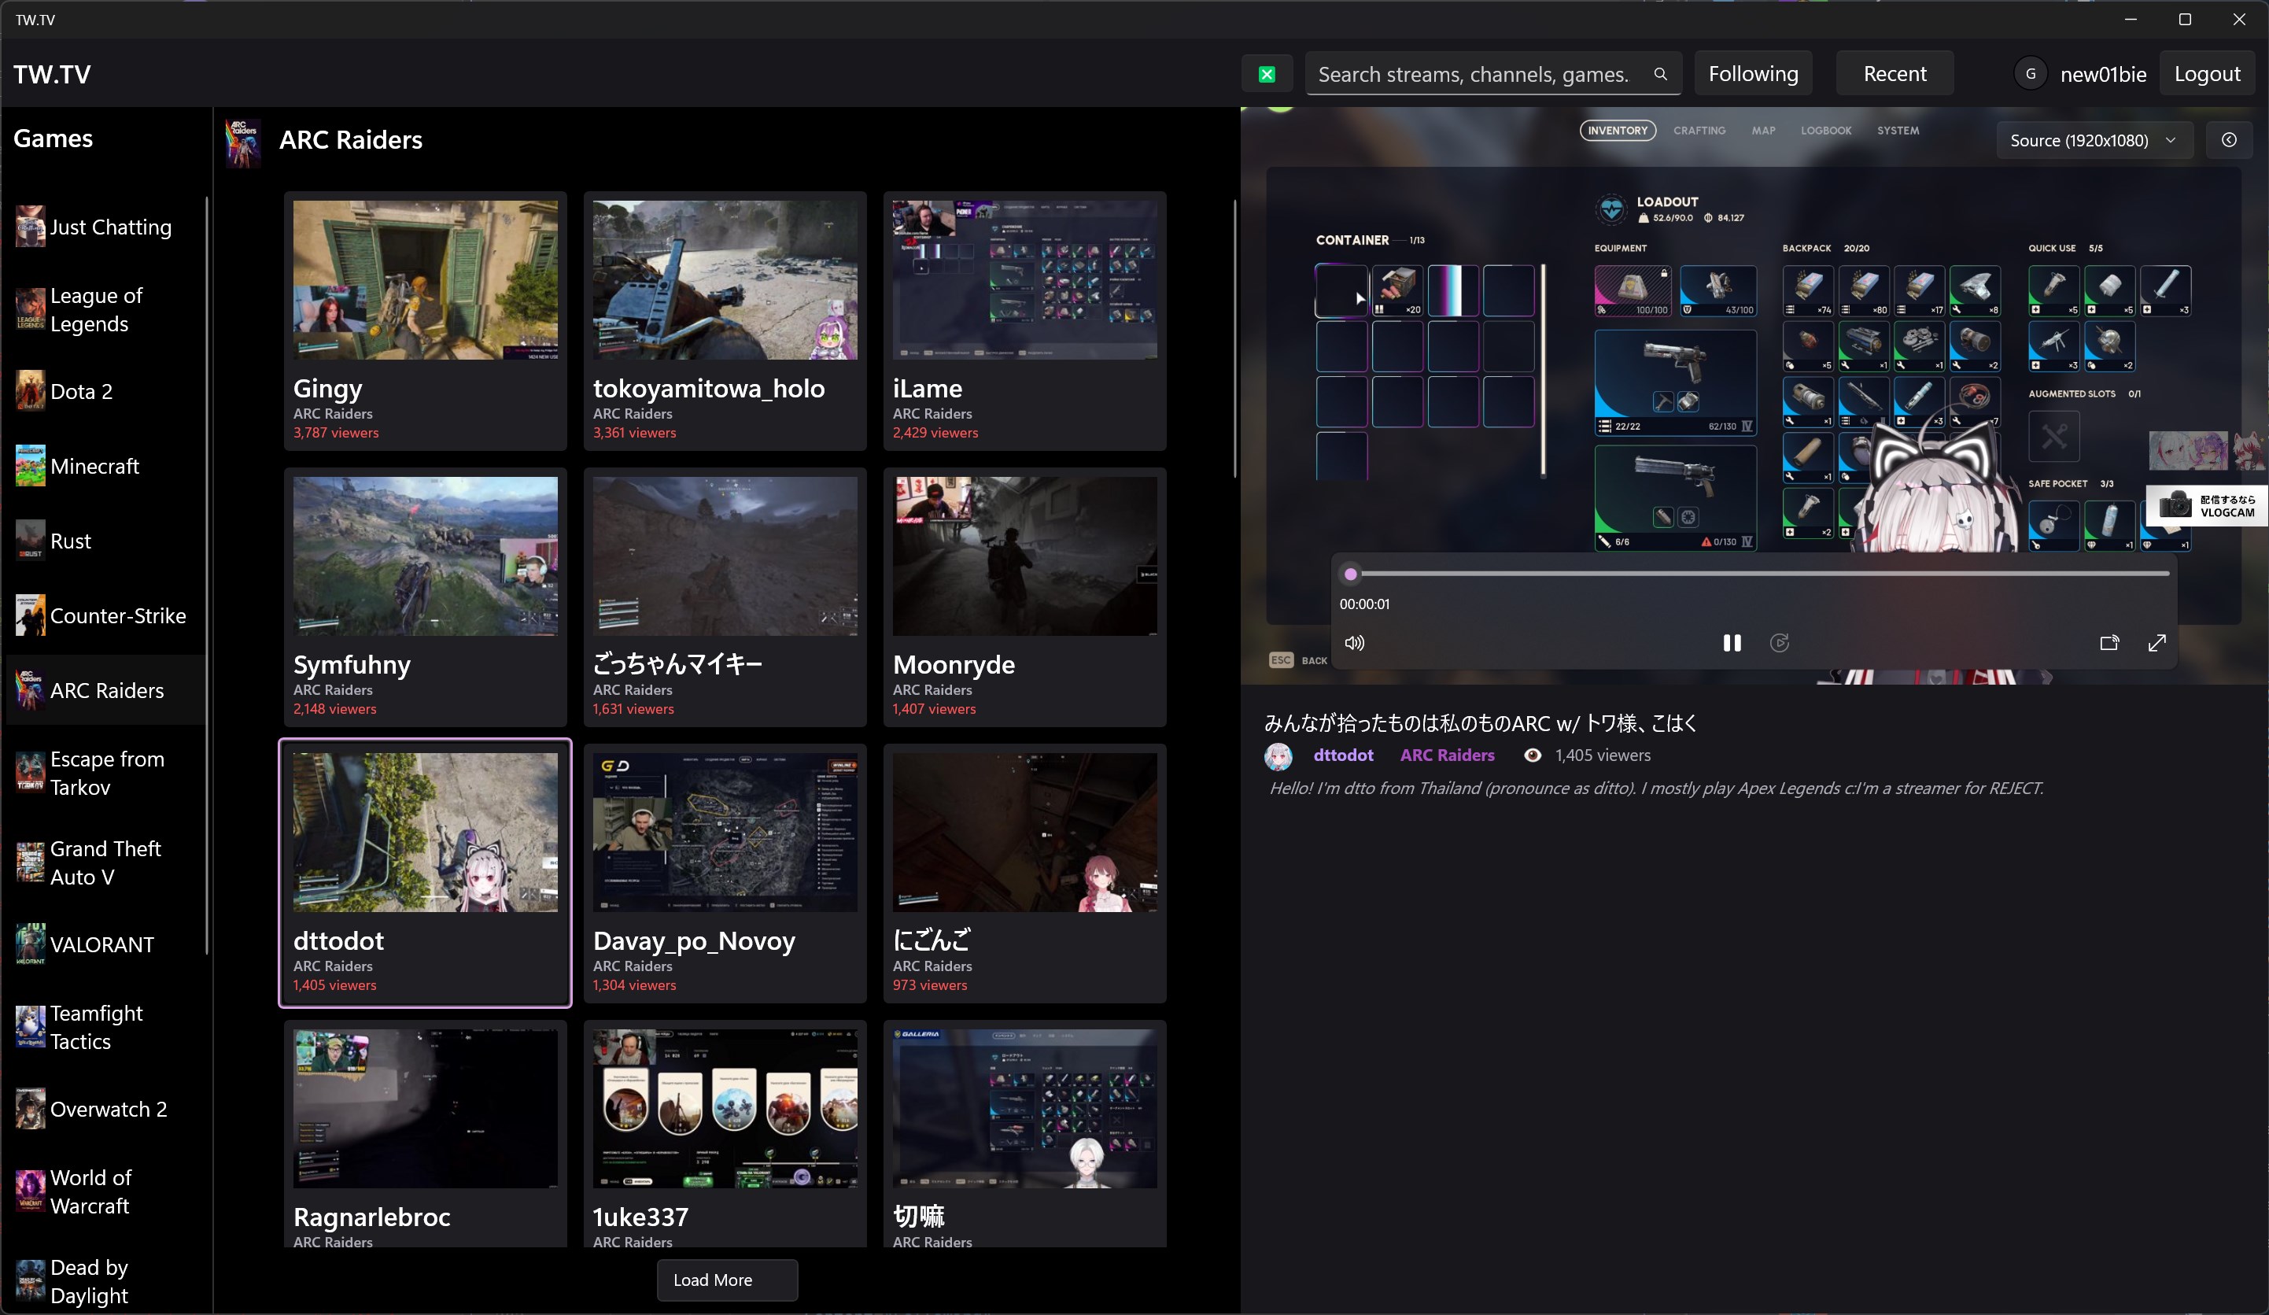2269x1315 pixels.
Task: Click the '2,429 viewers' text under iLame
Action: [x=935, y=434]
